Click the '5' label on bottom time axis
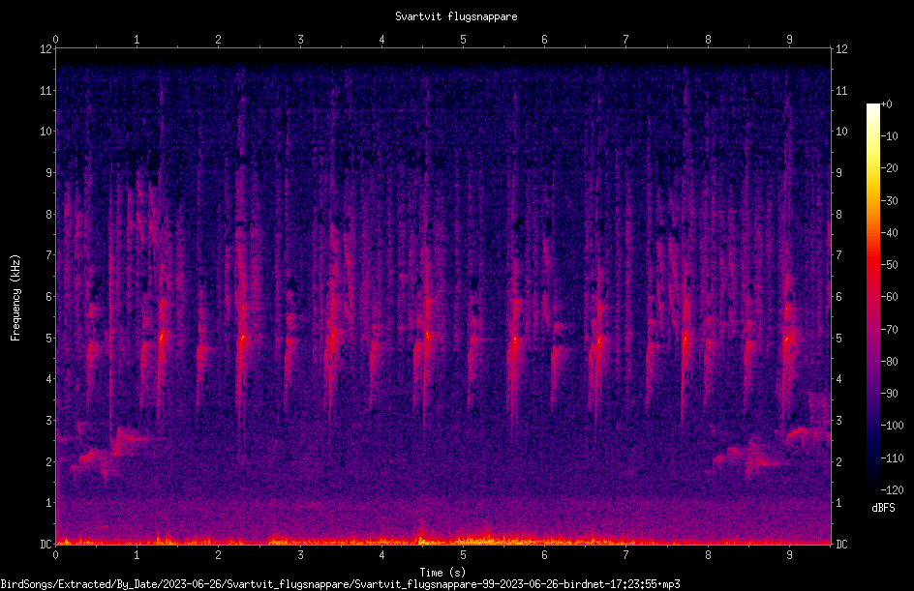This screenshot has height=591, width=914. 464,555
